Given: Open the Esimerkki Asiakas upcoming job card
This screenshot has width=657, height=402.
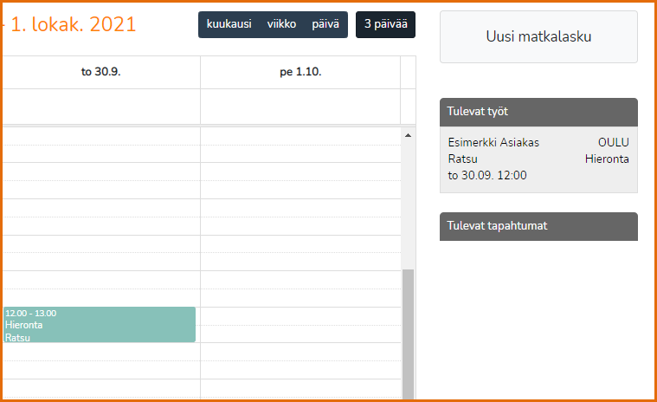Looking at the screenshot, I should tap(538, 159).
